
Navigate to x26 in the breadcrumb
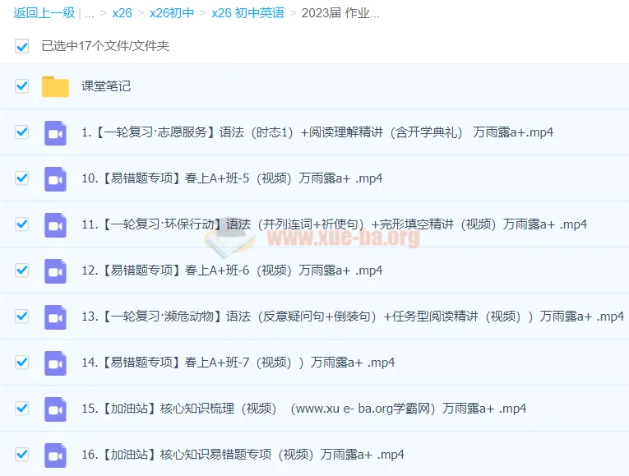[x=122, y=13]
